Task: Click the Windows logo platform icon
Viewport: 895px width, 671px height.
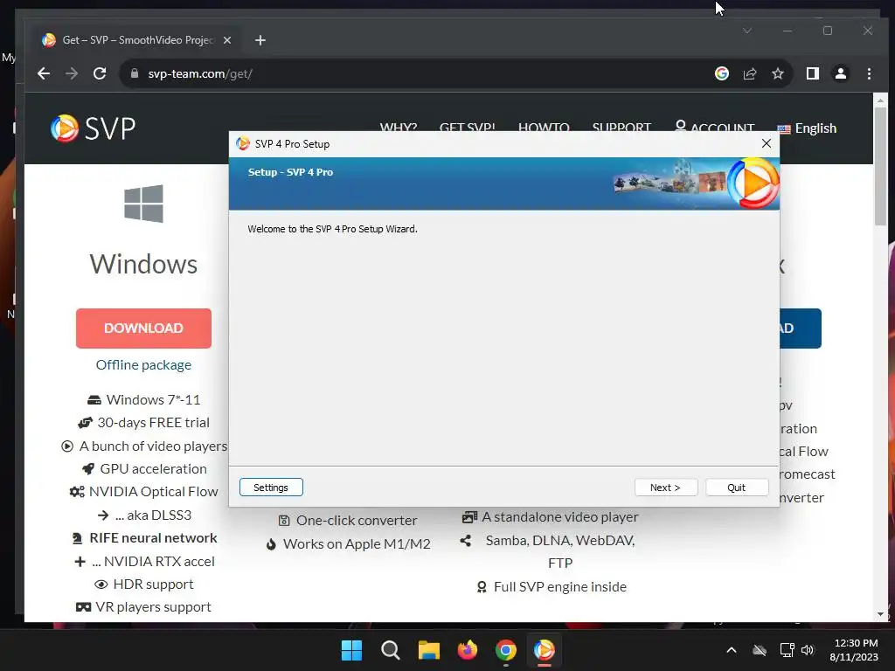Action: pos(144,203)
